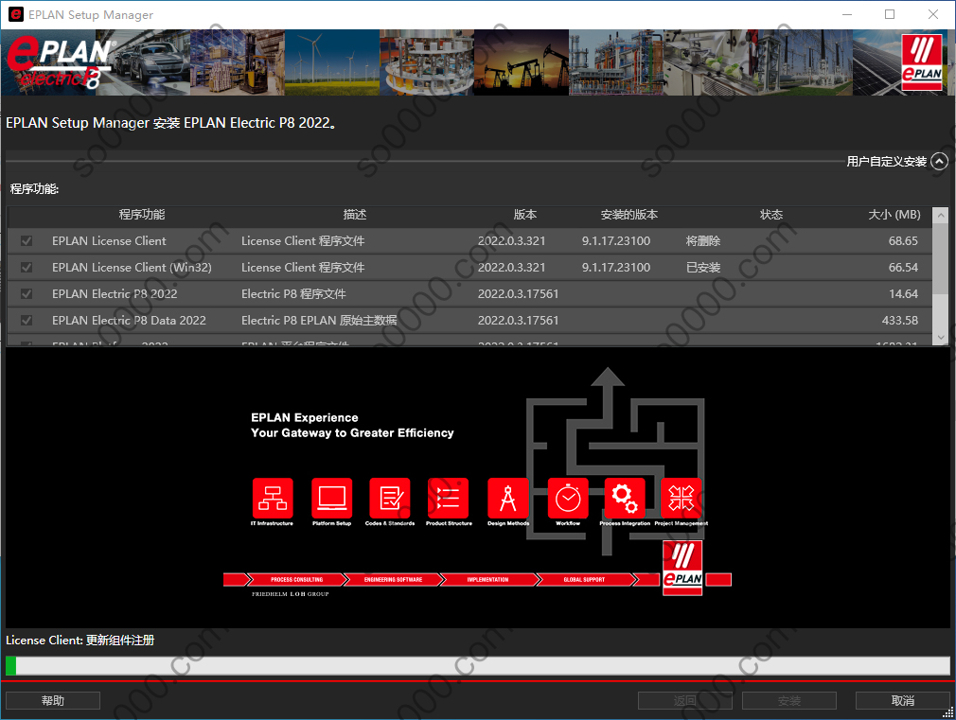Toggle the EPLAN License Client checkbox
Image resolution: width=956 pixels, height=720 pixels.
click(27, 241)
